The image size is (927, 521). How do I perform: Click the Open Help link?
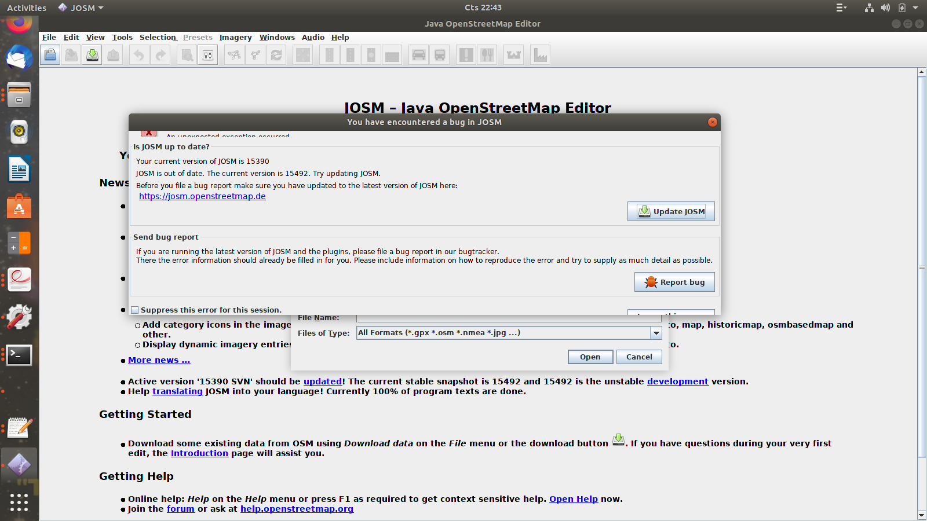pyautogui.click(x=574, y=499)
